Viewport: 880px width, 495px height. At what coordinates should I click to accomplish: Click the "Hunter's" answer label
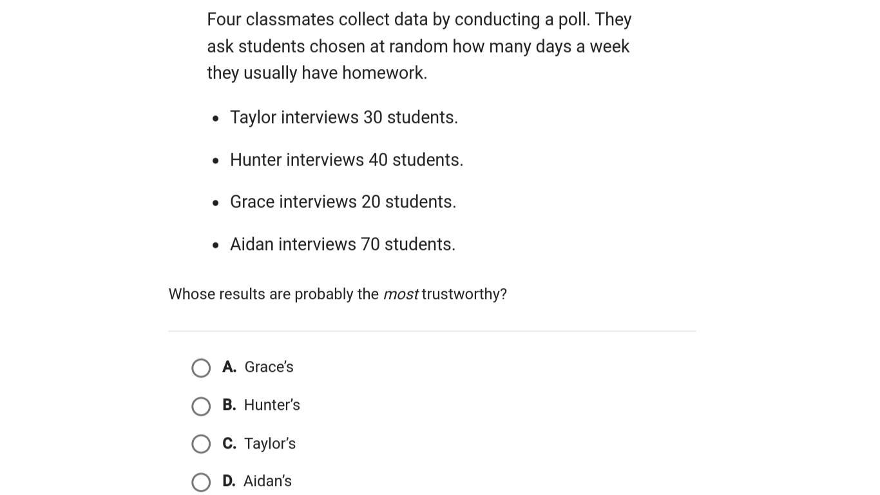(x=272, y=405)
